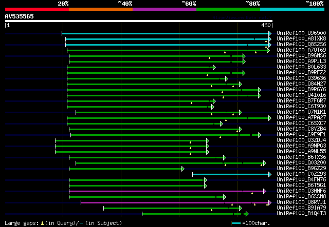Image resolution: width=329 pixels, height=227 pixels.
Task: Click the UniRef100_Q84N27 label
Action: coord(301,84)
